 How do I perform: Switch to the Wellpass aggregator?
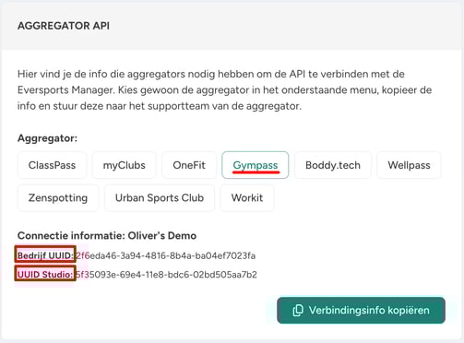[x=409, y=165]
